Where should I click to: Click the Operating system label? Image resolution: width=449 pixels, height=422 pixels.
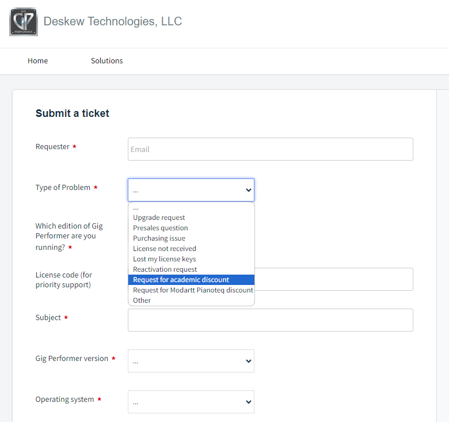pos(64,400)
